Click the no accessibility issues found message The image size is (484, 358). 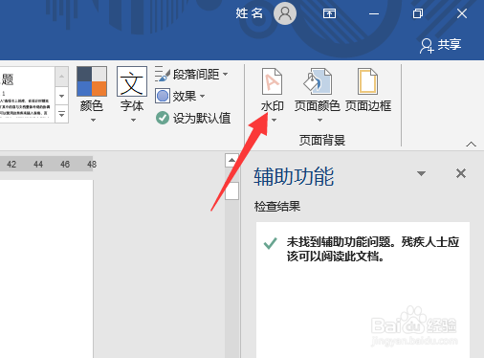point(373,249)
